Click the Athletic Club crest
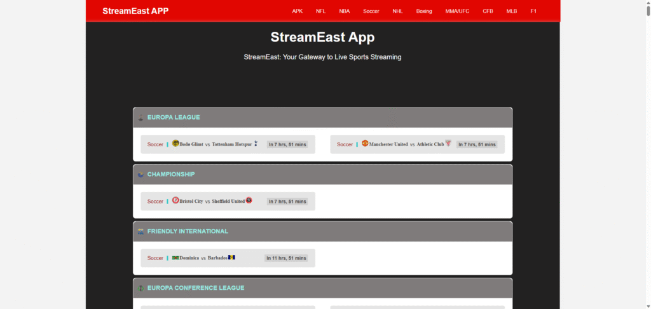651x309 pixels. pyautogui.click(x=448, y=143)
